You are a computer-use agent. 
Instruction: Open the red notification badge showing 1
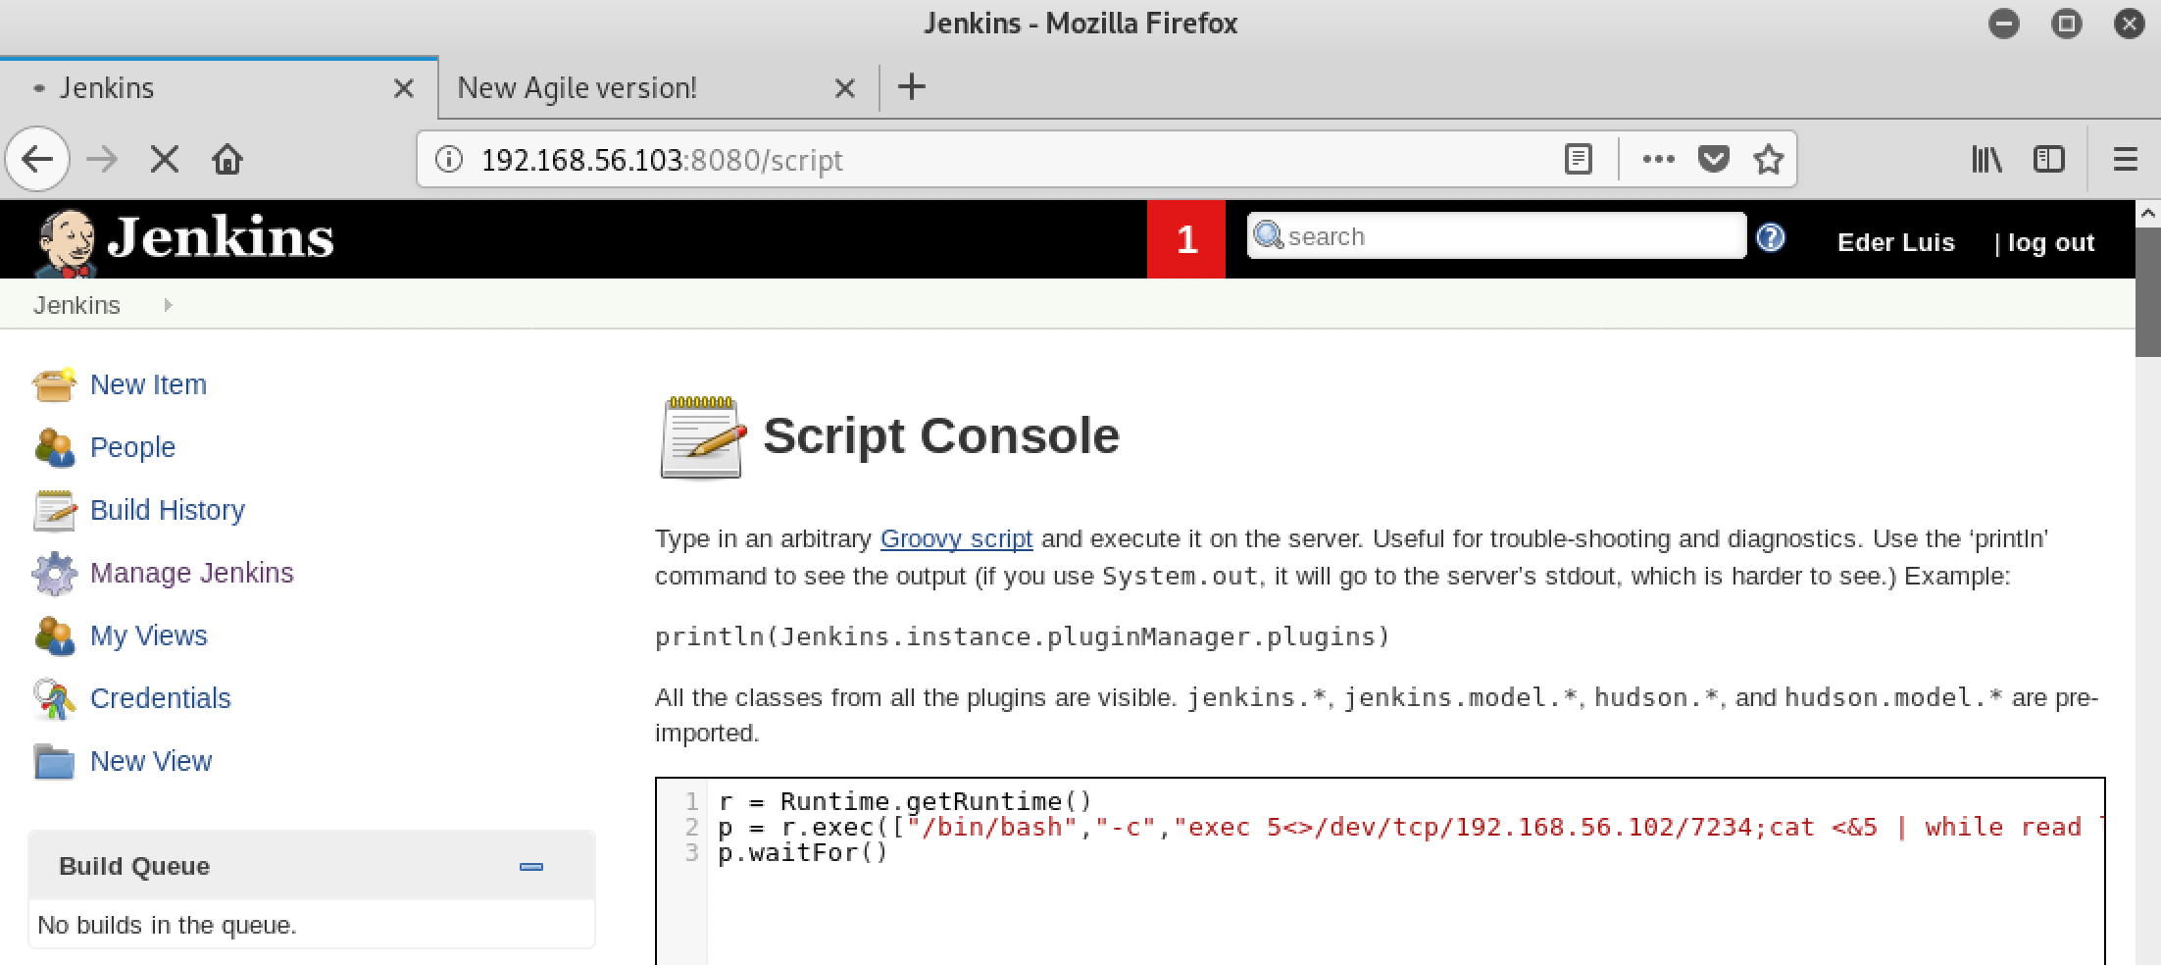[1186, 239]
